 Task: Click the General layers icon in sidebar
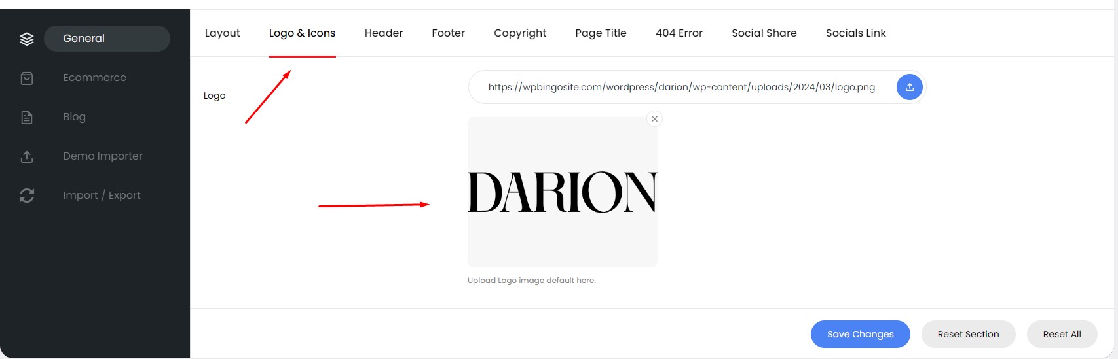(x=27, y=39)
